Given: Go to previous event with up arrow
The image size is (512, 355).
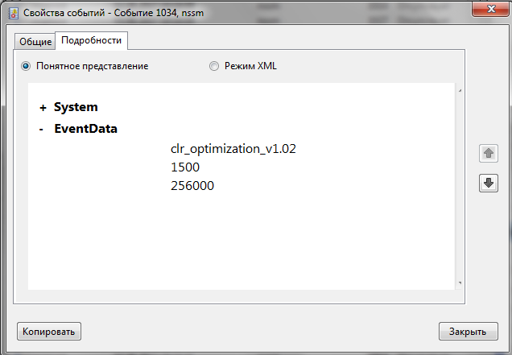Looking at the screenshot, I should 488,153.
